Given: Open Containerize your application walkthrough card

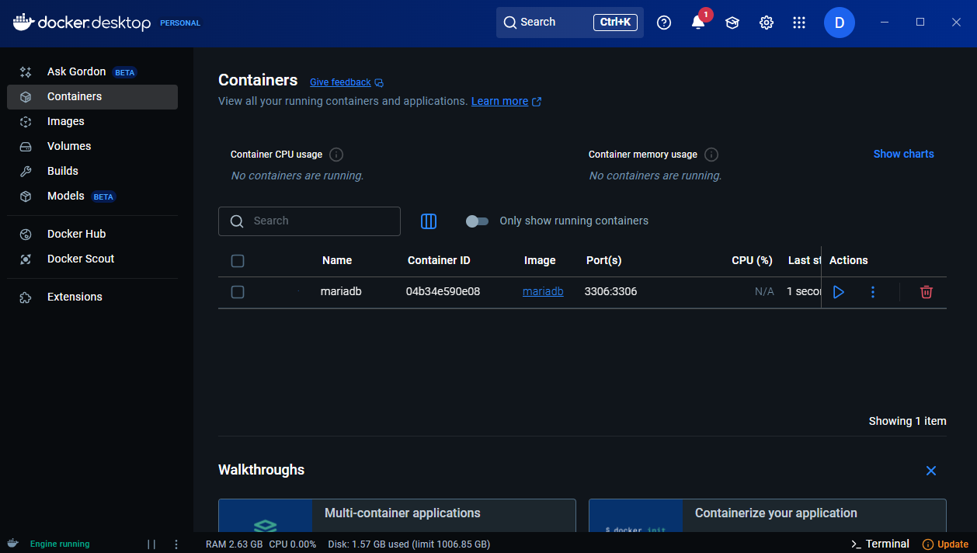Looking at the screenshot, I should coord(767,516).
